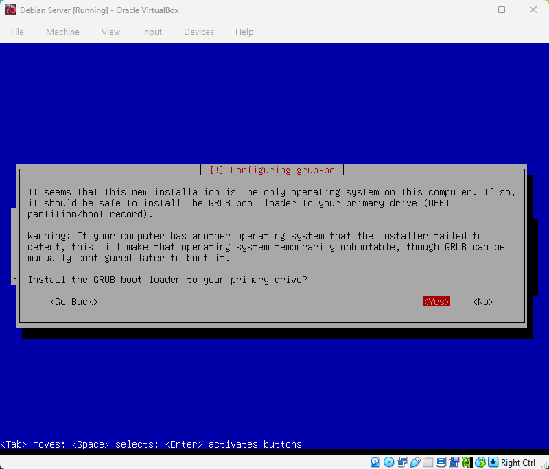Open the File menu
Viewport: 549px width, 469px height.
point(17,32)
